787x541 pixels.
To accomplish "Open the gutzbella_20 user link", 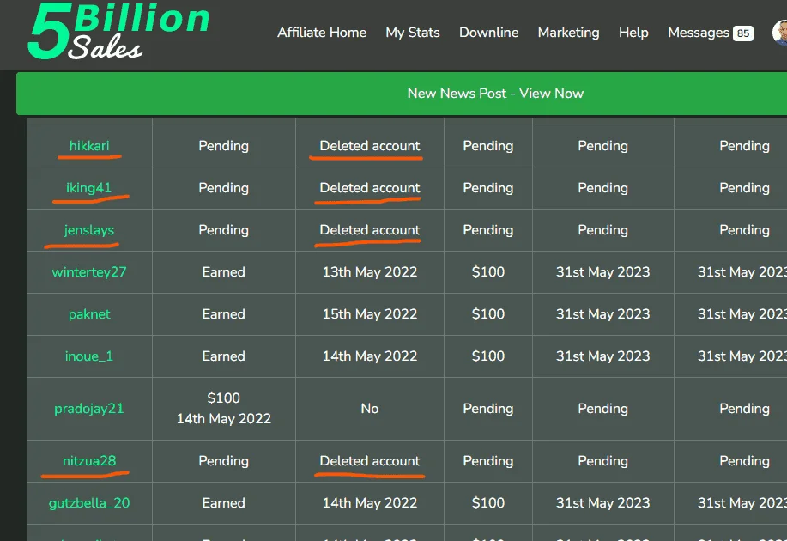I will click(x=89, y=503).
